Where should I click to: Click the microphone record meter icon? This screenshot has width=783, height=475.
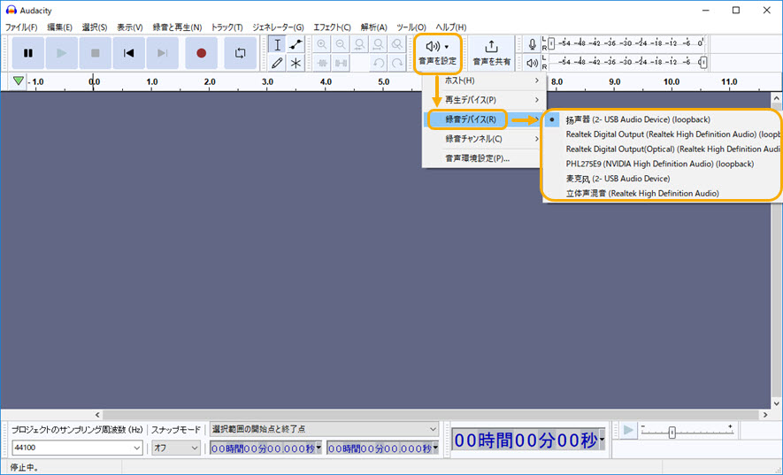pos(533,44)
